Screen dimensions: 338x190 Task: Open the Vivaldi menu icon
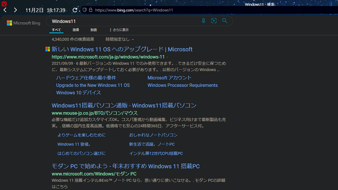click(4, 4)
